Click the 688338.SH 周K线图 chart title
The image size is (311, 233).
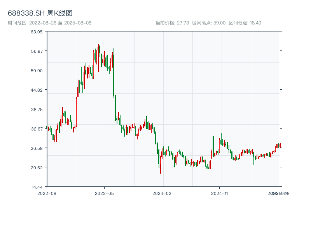coord(40,13)
